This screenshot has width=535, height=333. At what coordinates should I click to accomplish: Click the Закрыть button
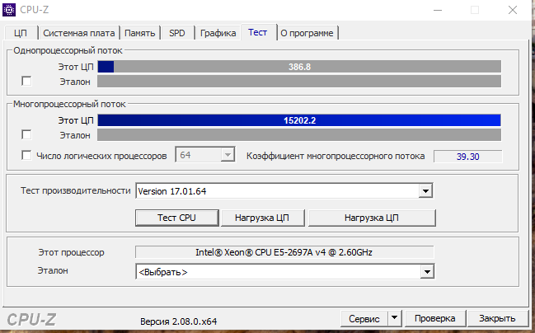(497, 318)
